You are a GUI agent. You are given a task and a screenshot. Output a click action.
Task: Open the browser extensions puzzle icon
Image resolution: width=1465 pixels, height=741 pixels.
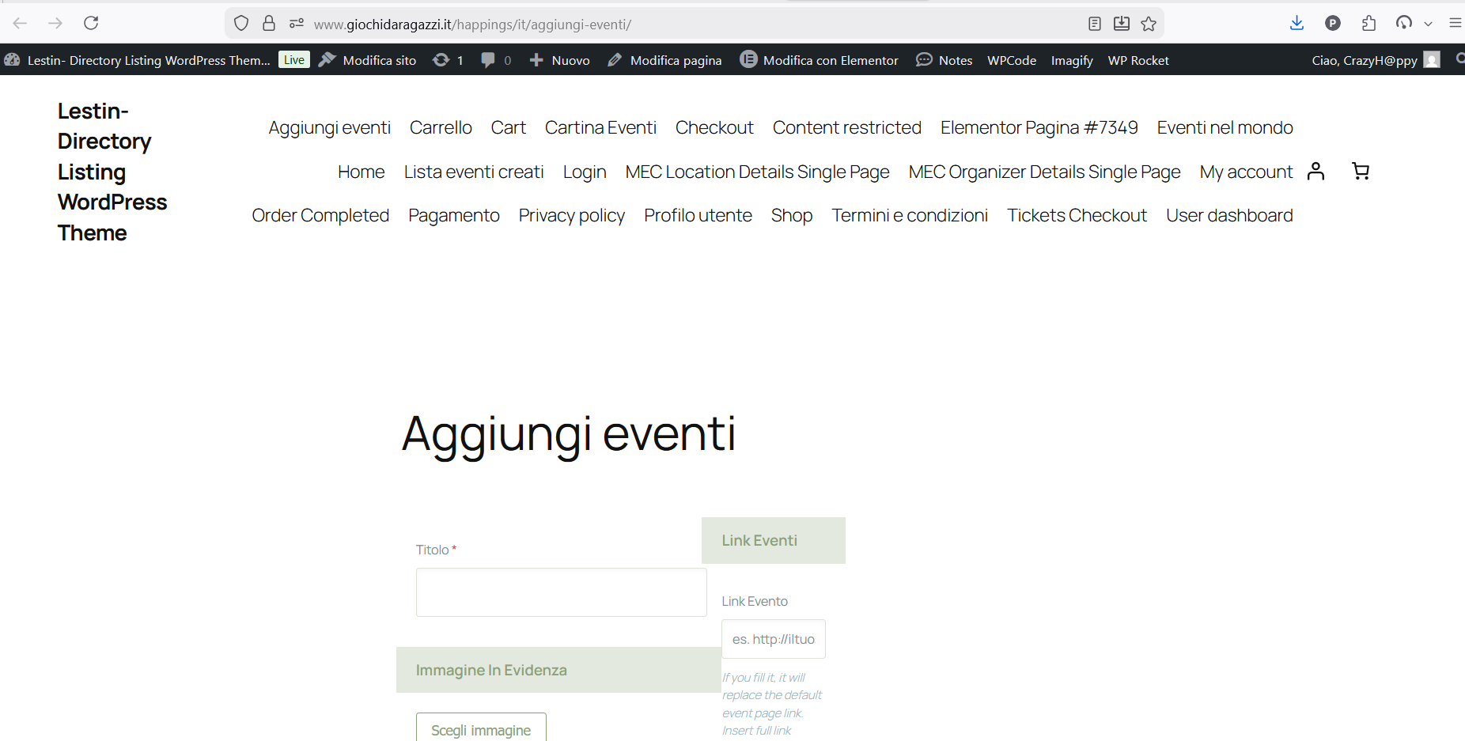(1369, 23)
